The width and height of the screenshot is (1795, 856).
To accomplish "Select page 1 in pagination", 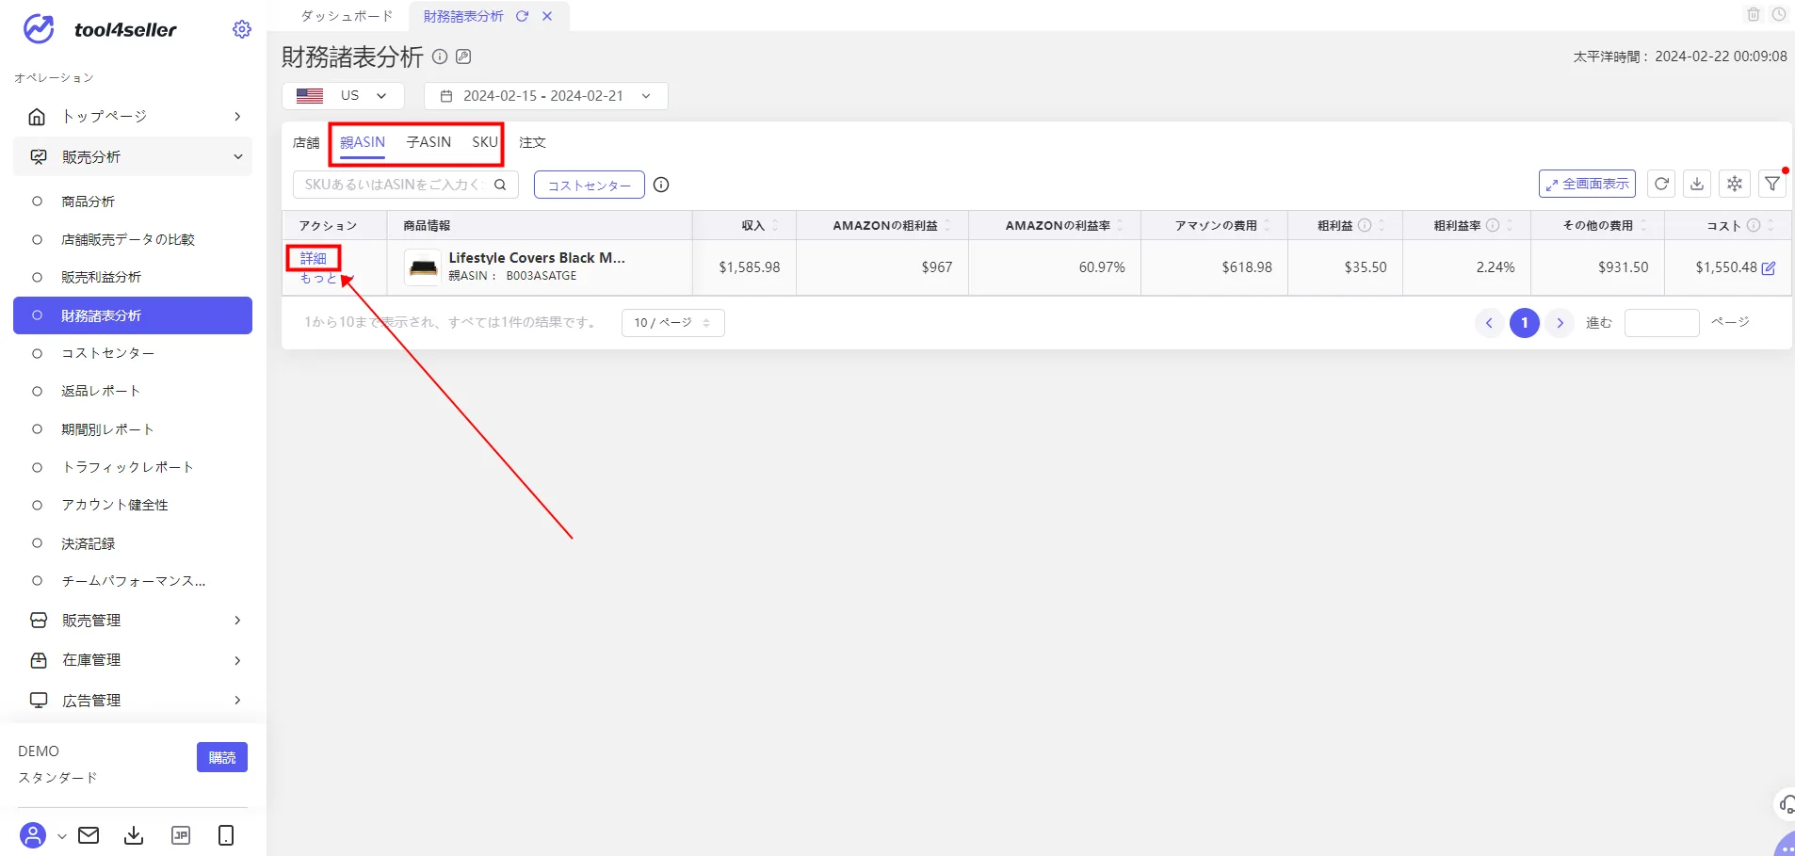I will [1525, 323].
